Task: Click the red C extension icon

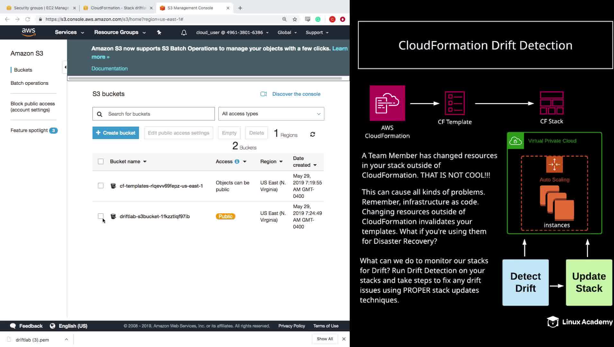Action: (332, 19)
